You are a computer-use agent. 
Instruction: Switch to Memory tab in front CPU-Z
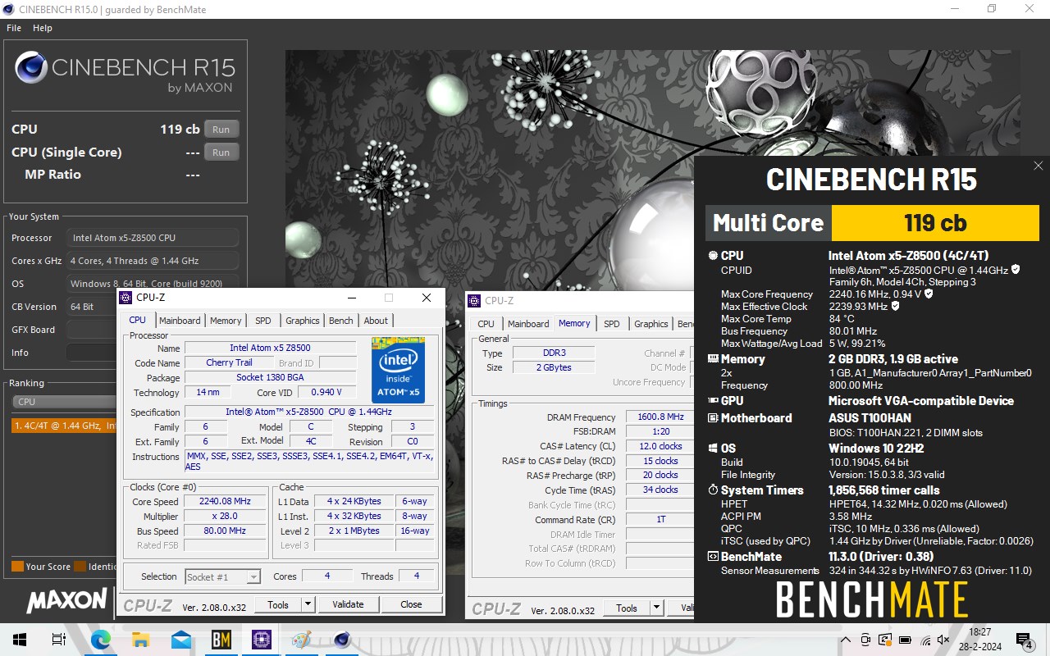click(x=226, y=321)
